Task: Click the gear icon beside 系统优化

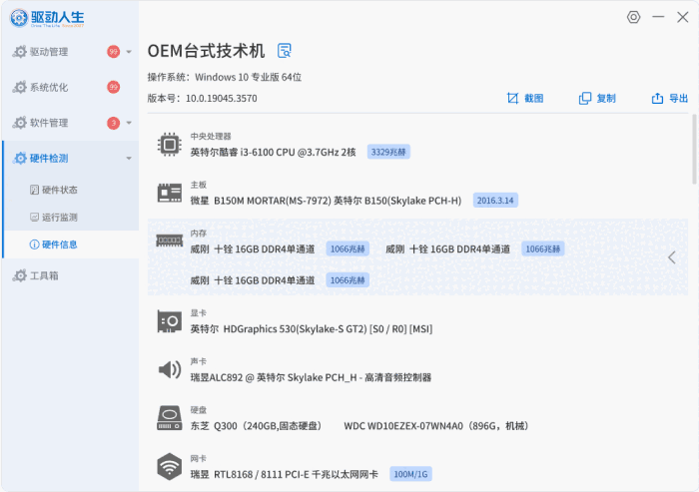Action: click(x=20, y=87)
